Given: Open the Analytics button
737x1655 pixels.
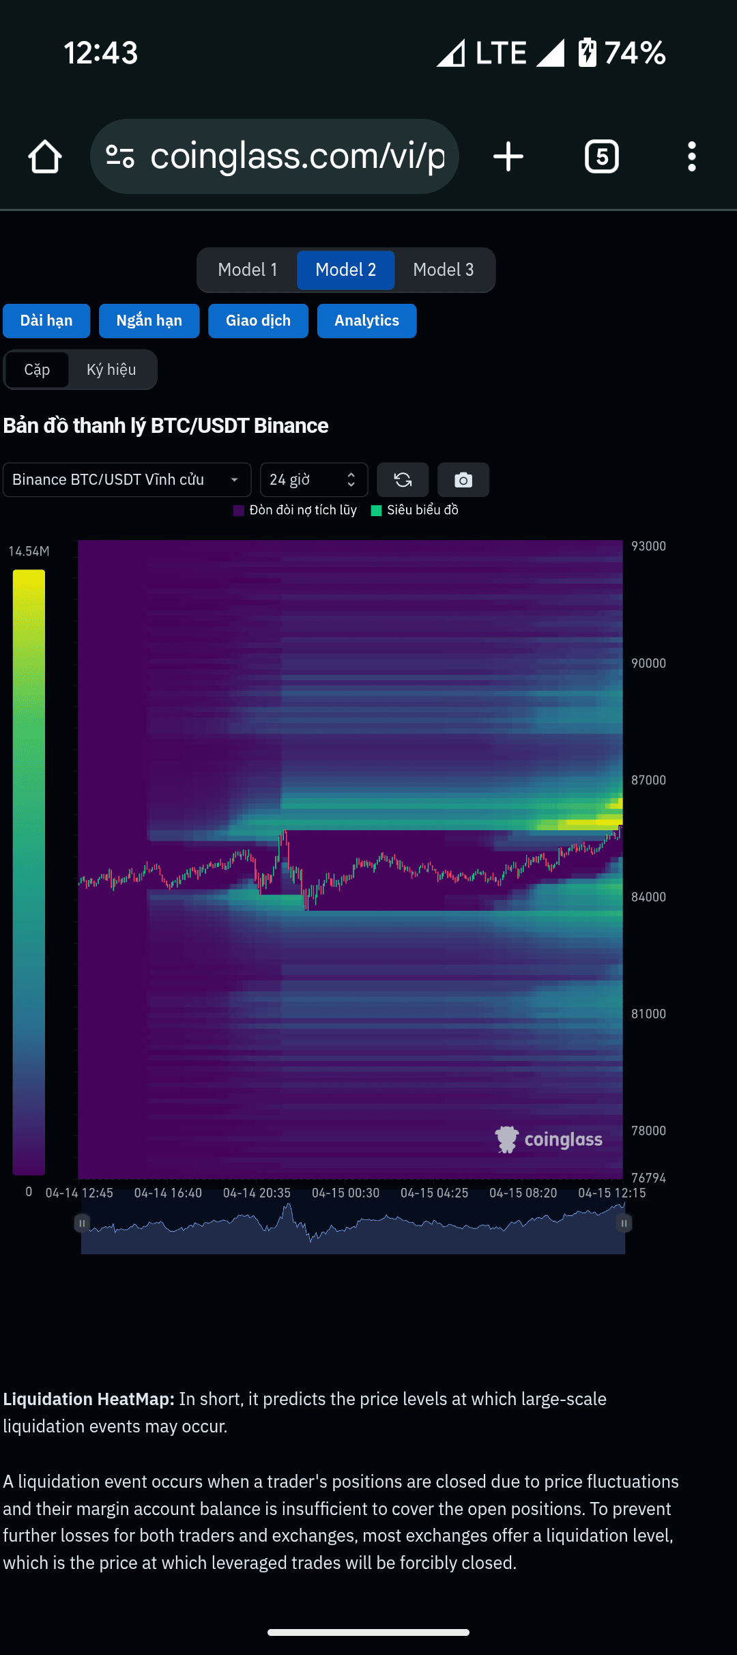Looking at the screenshot, I should coord(366,321).
